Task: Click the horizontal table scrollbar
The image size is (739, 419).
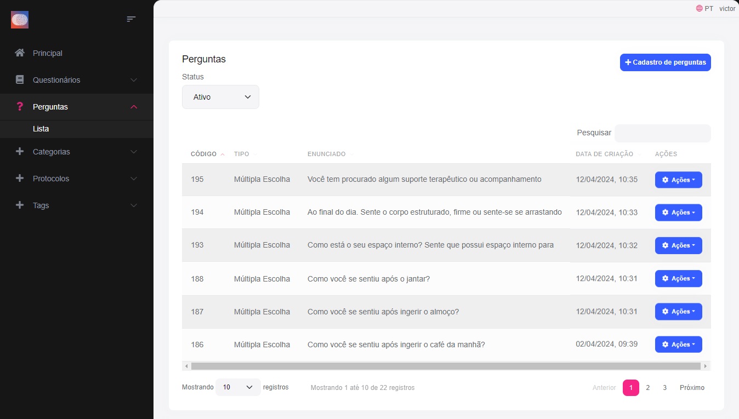Action: pyautogui.click(x=445, y=366)
